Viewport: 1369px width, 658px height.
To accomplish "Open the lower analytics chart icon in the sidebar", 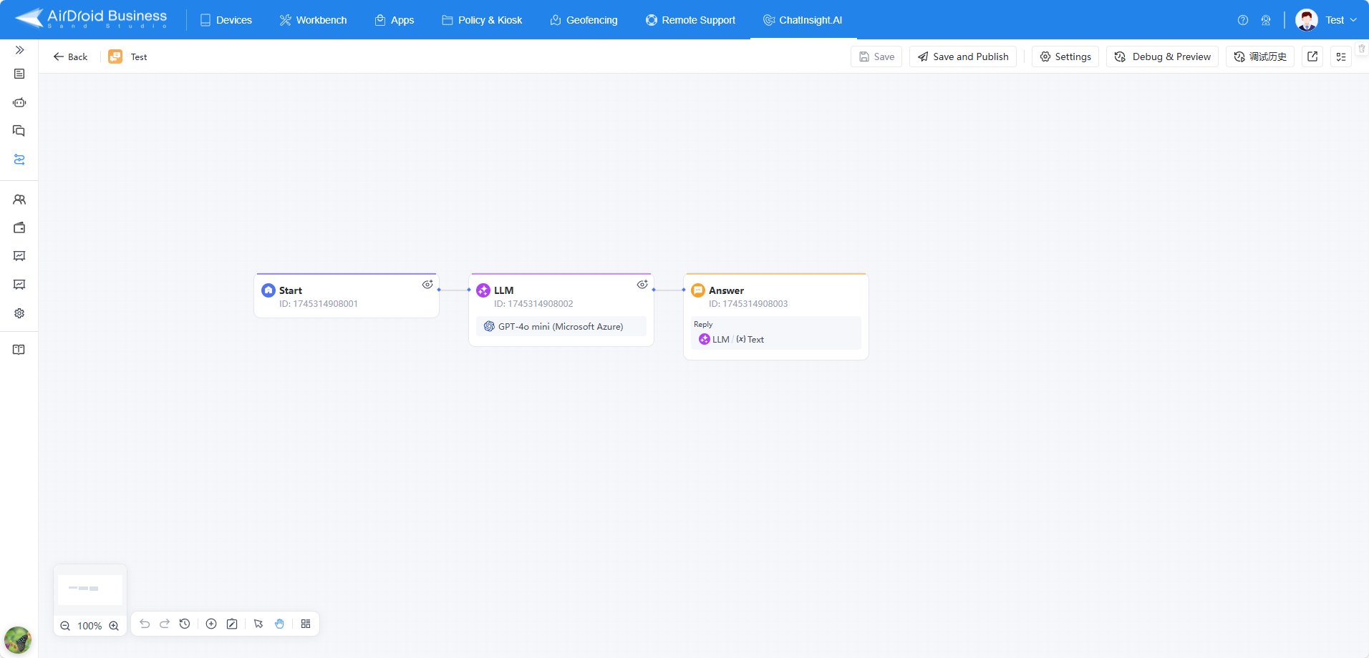I will point(19,285).
